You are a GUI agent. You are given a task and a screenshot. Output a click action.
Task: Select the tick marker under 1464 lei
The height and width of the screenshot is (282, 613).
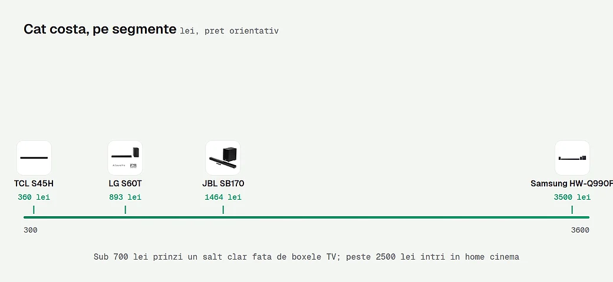click(x=223, y=210)
